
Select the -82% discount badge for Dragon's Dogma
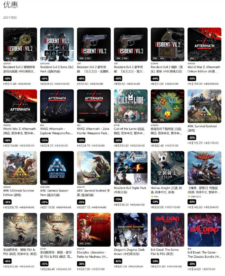tap(118, 261)
